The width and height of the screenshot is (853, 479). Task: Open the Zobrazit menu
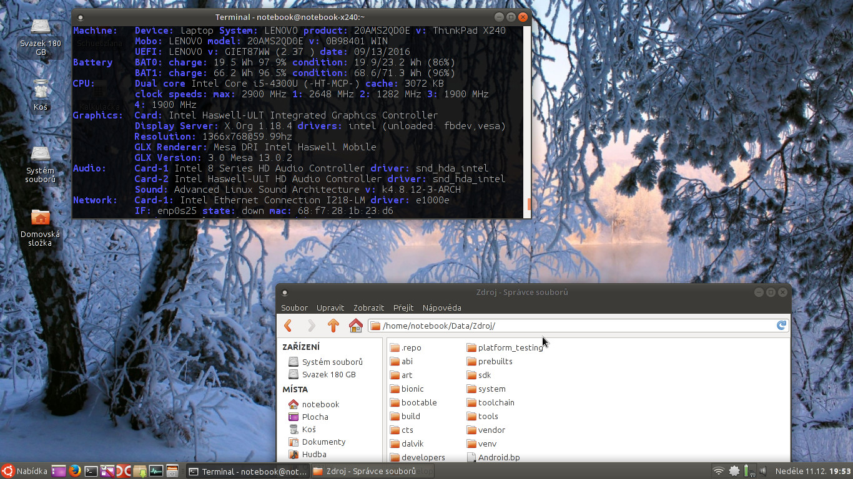[369, 307]
